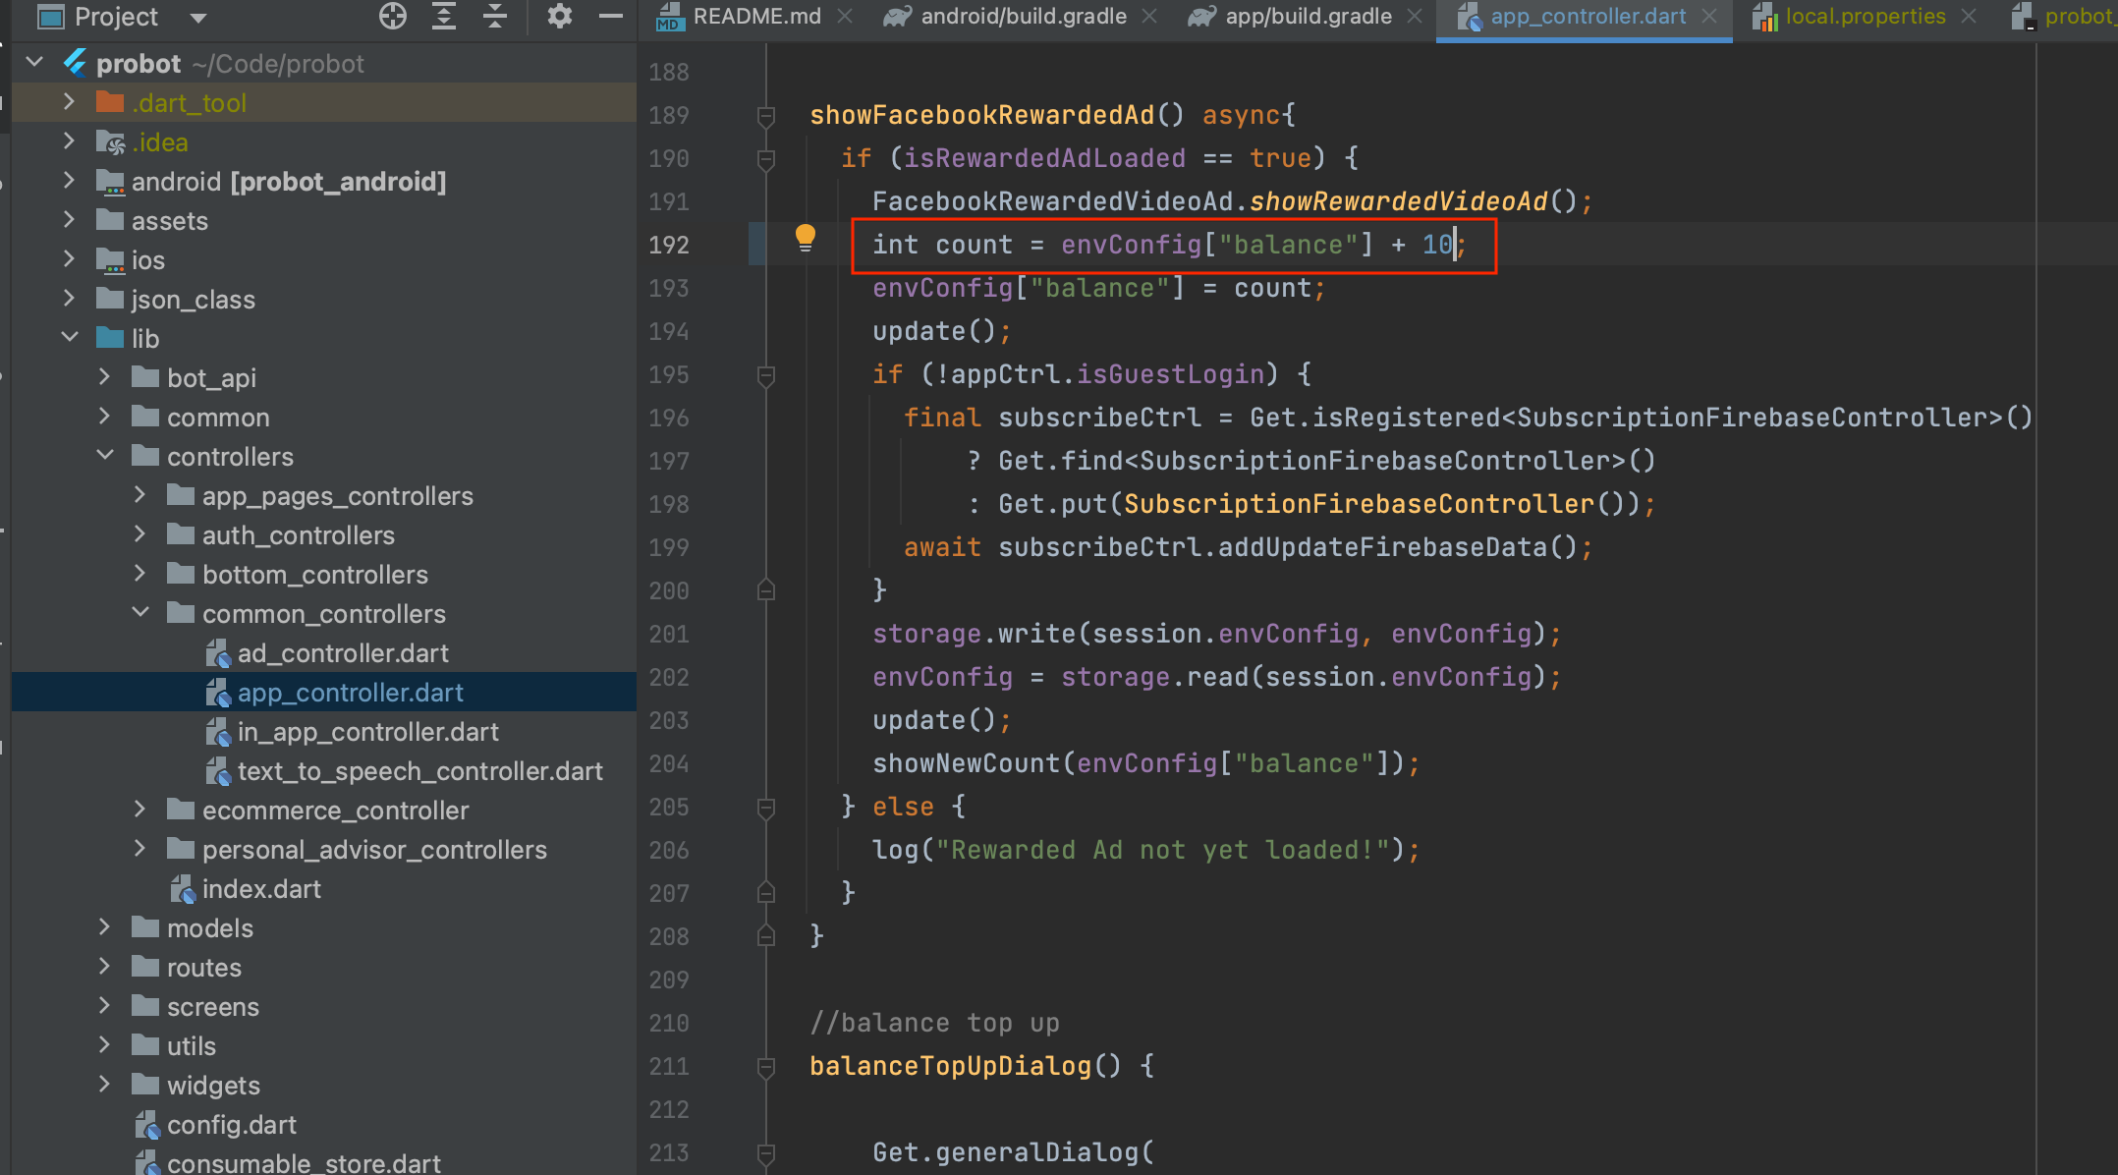
Task: Click the Expand All icon in Project toolbar
Action: point(444,16)
